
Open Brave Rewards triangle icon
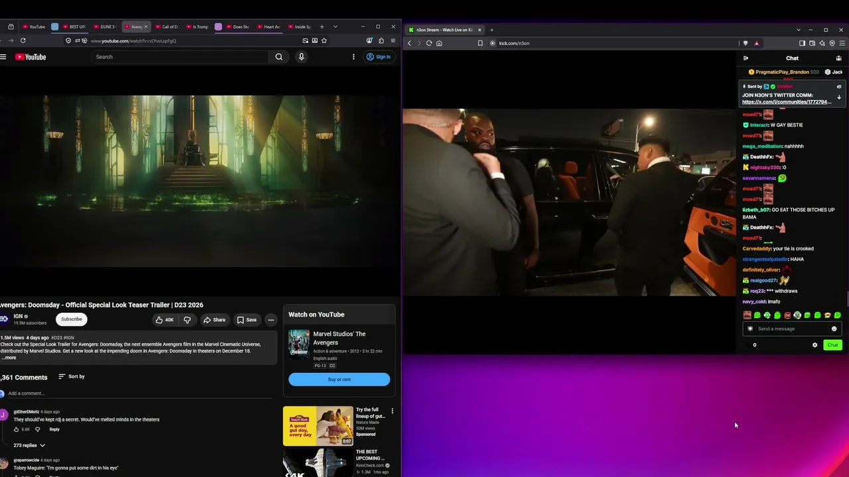(757, 43)
